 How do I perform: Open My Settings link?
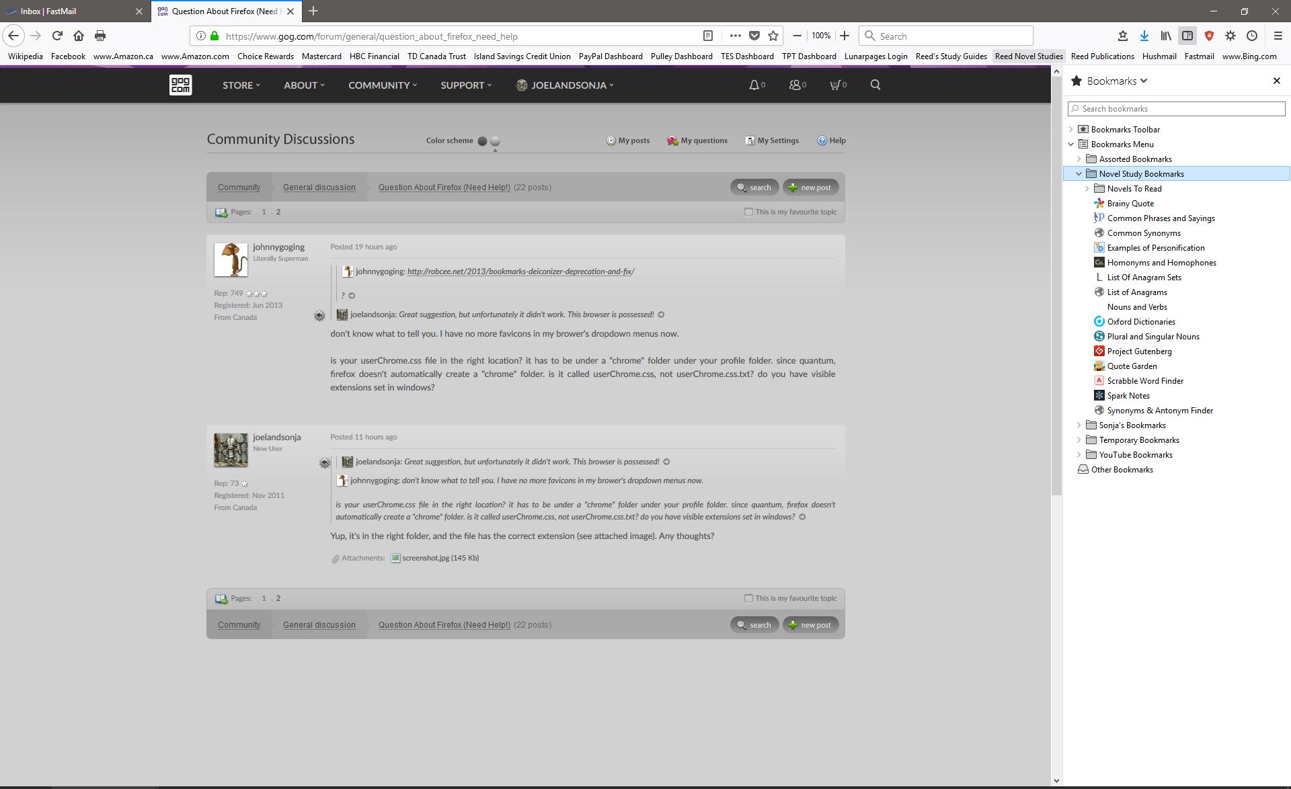772,140
